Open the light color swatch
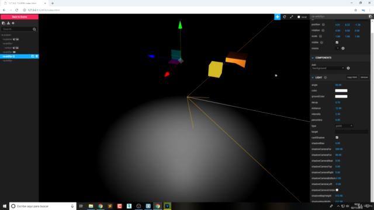This screenshot has width=374, height=210. click(341, 91)
